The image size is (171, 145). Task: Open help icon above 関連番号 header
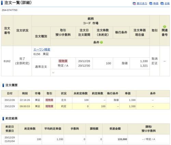[x=165, y=27]
